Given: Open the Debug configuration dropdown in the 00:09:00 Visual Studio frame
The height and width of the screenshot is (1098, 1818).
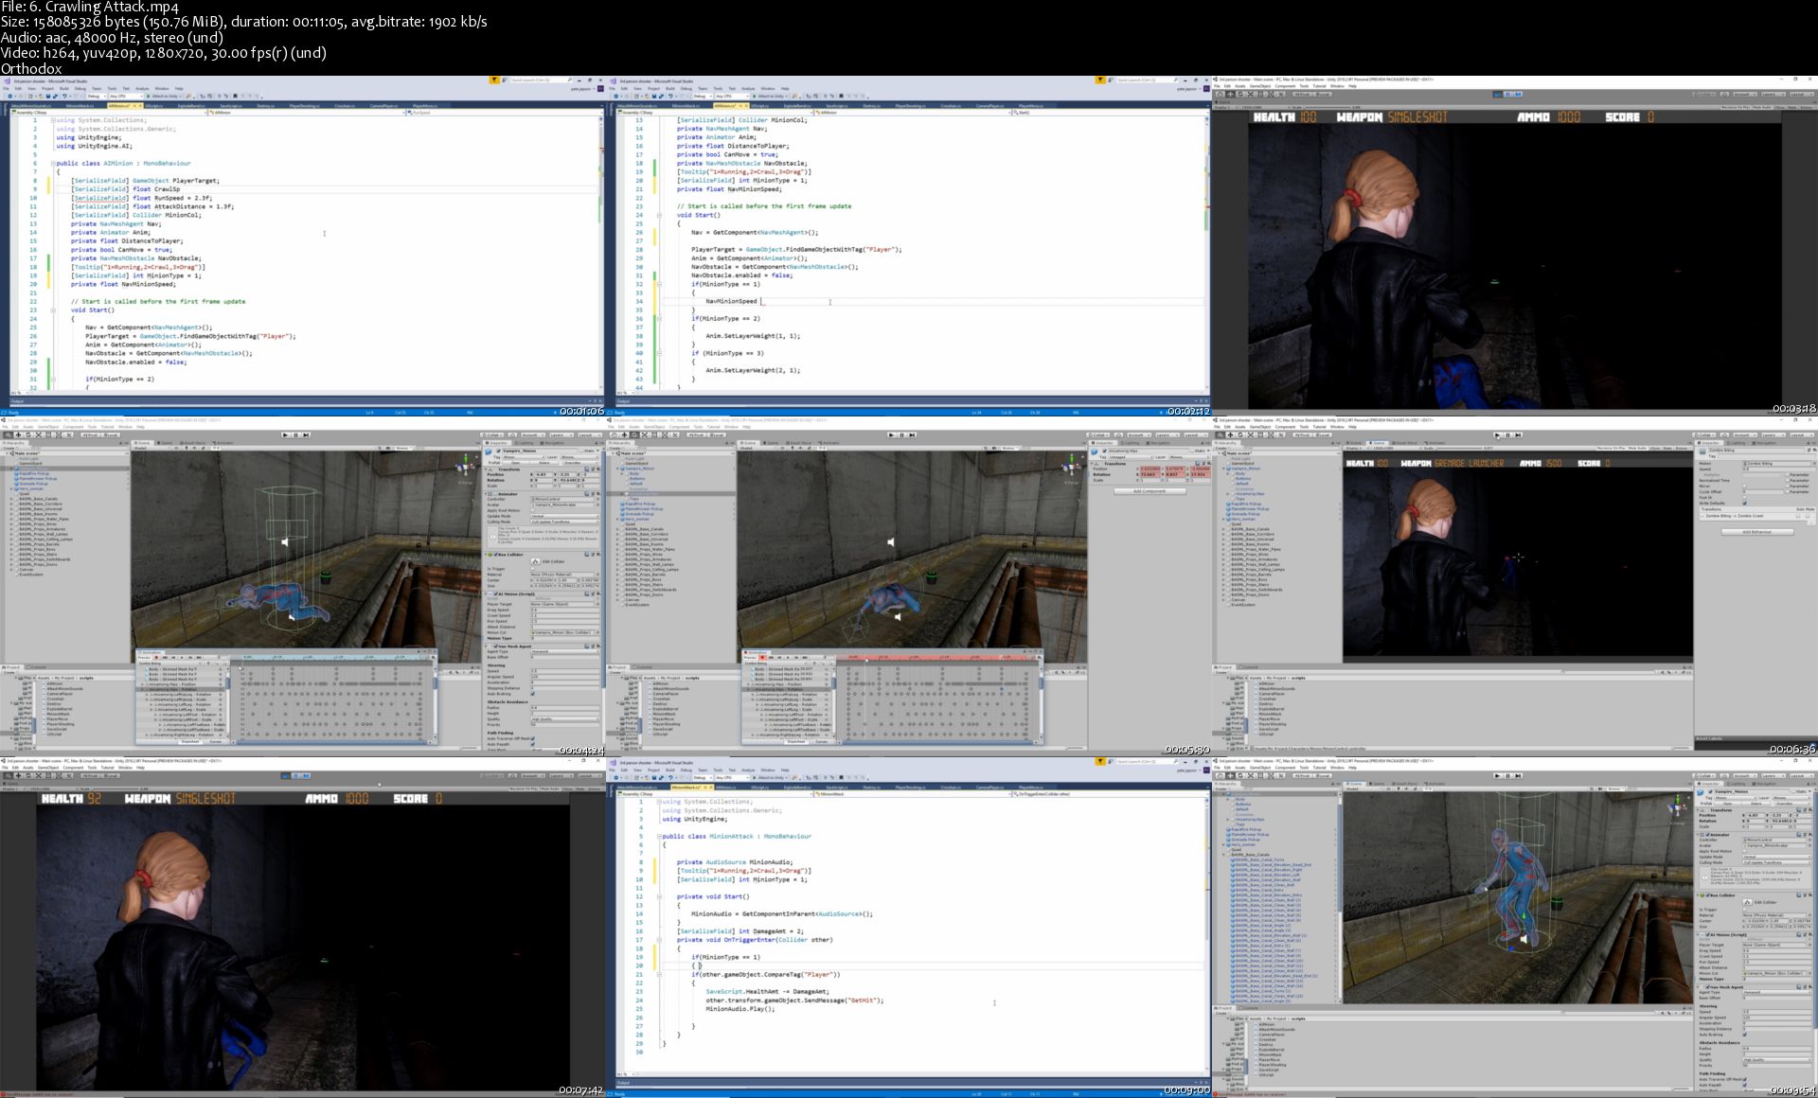Looking at the screenshot, I should click(703, 777).
